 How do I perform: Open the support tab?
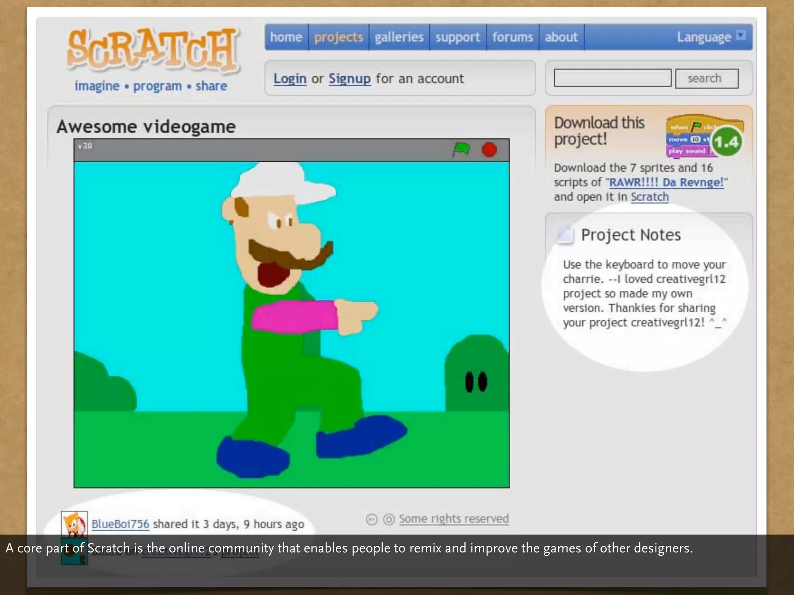point(457,37)
